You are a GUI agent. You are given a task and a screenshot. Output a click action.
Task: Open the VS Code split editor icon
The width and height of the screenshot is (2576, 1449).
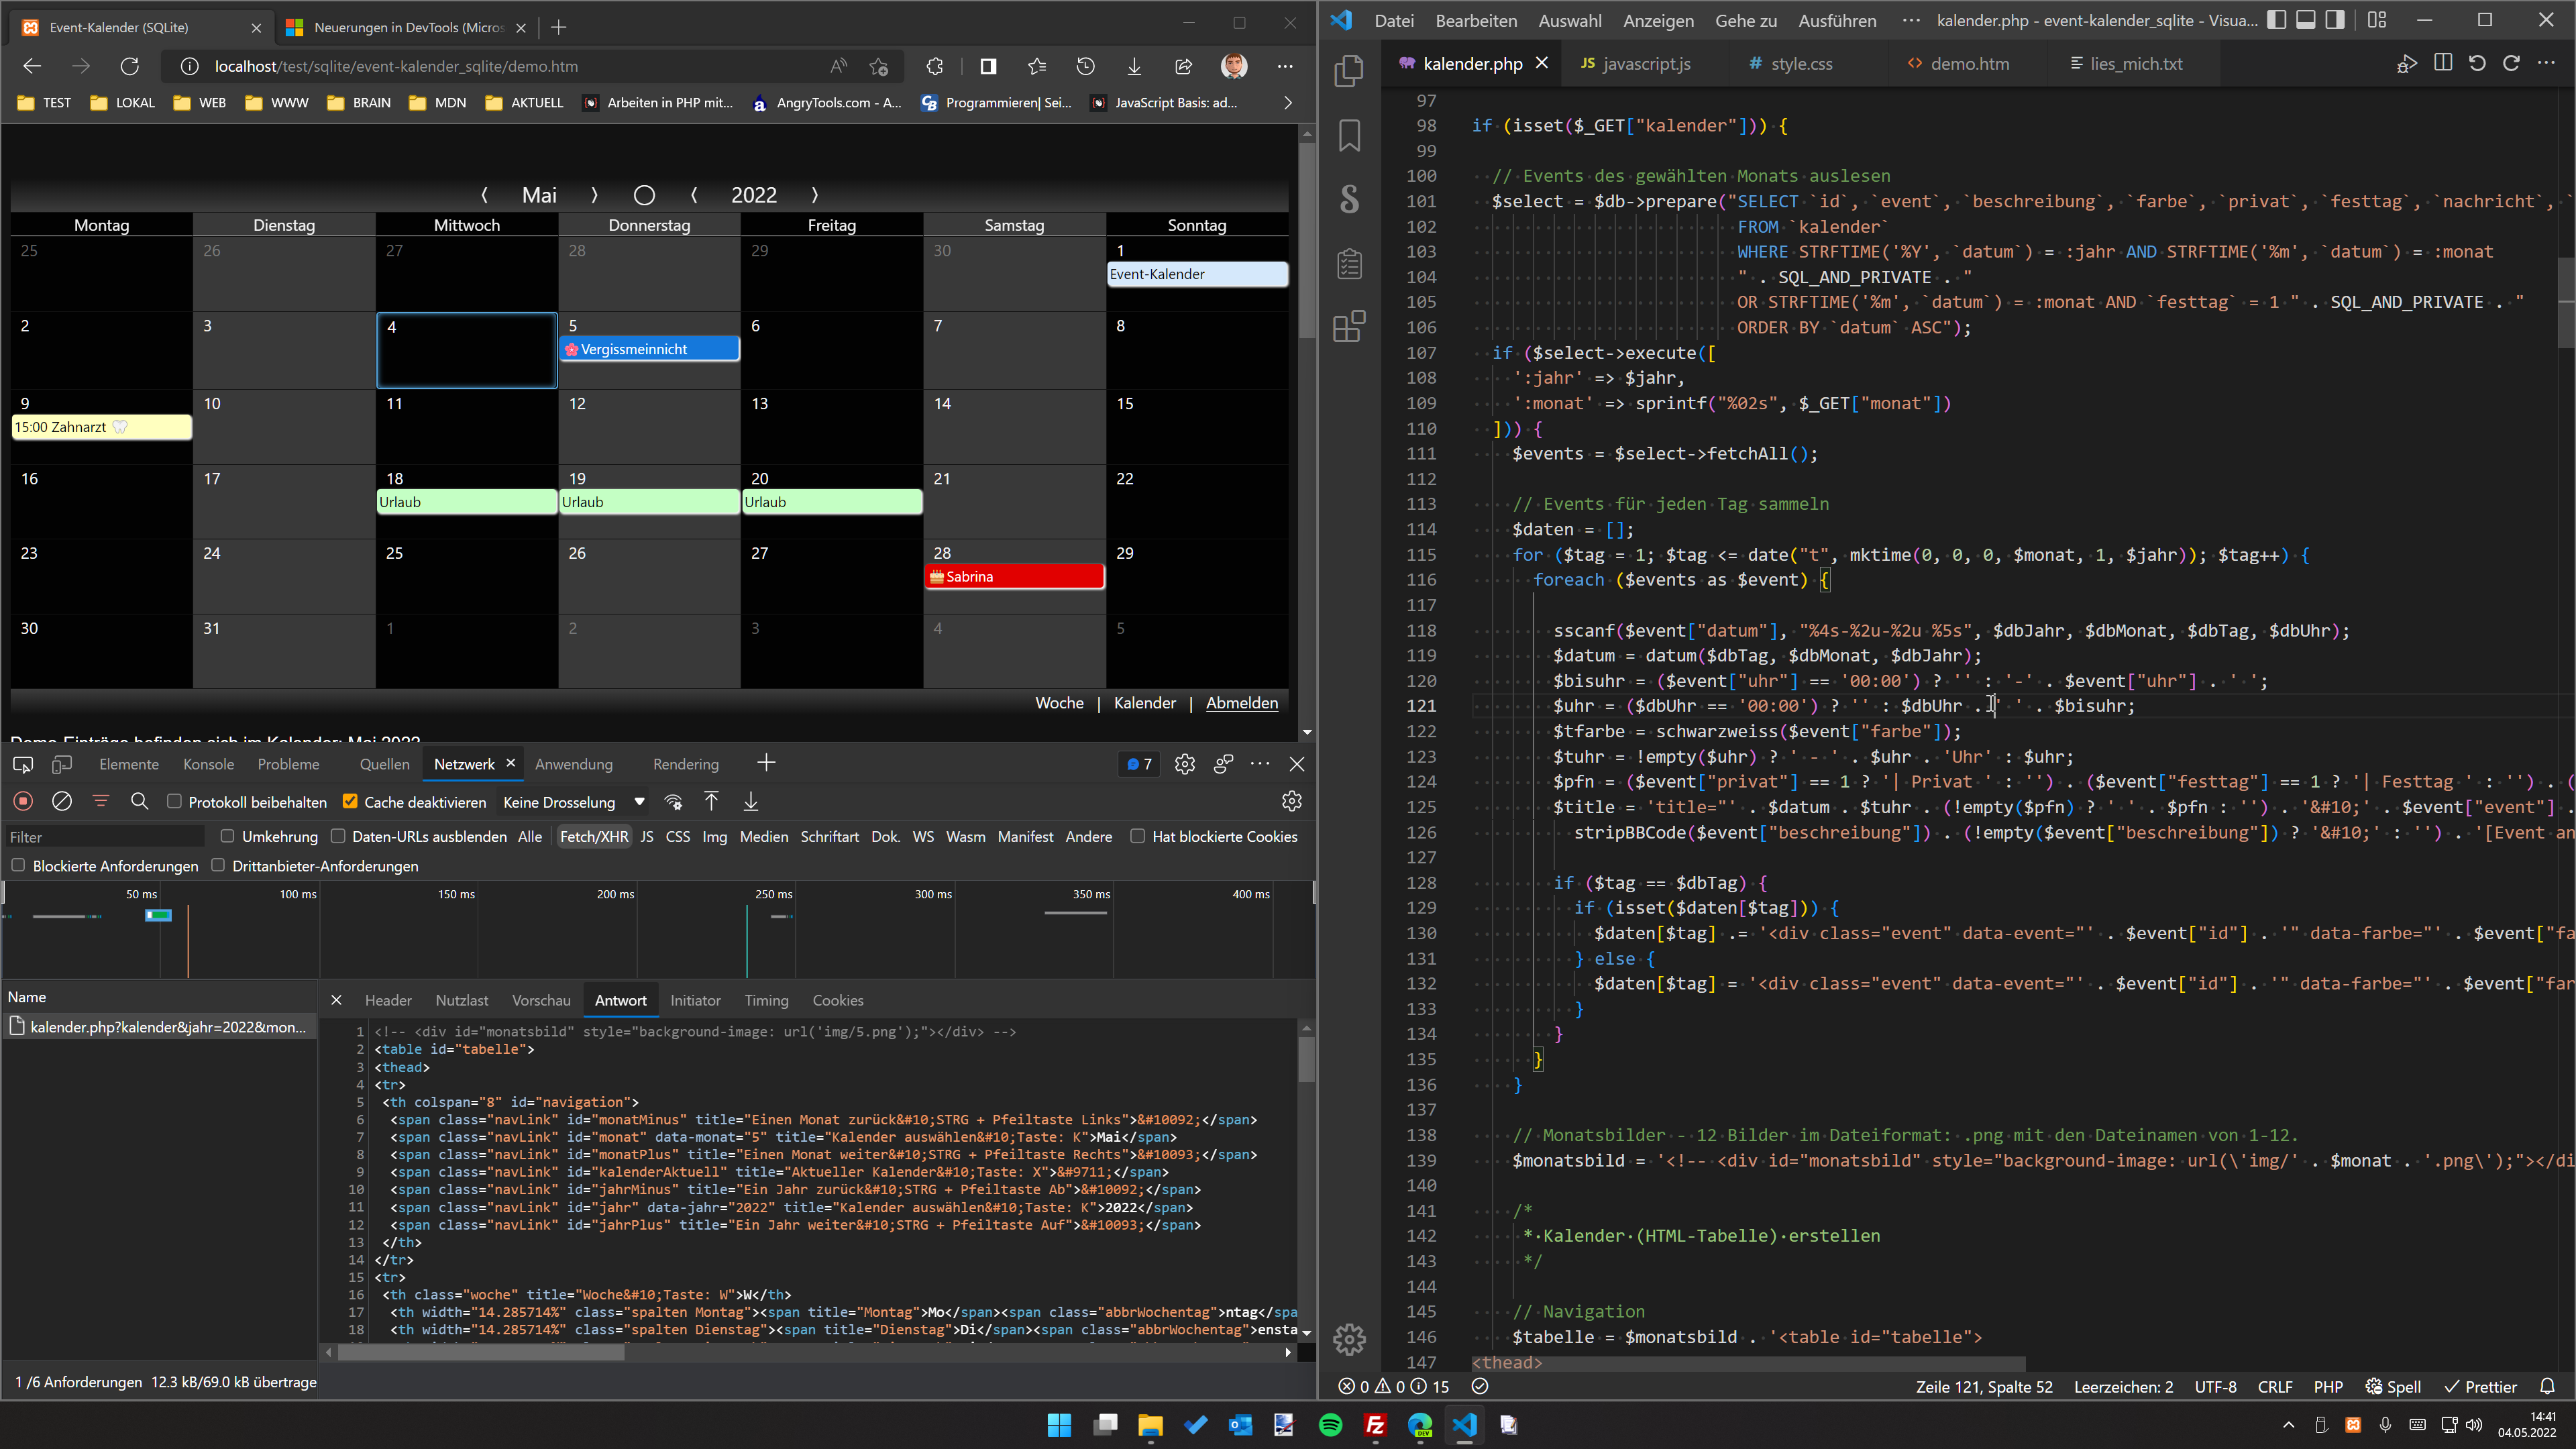tap(2443, 63)
